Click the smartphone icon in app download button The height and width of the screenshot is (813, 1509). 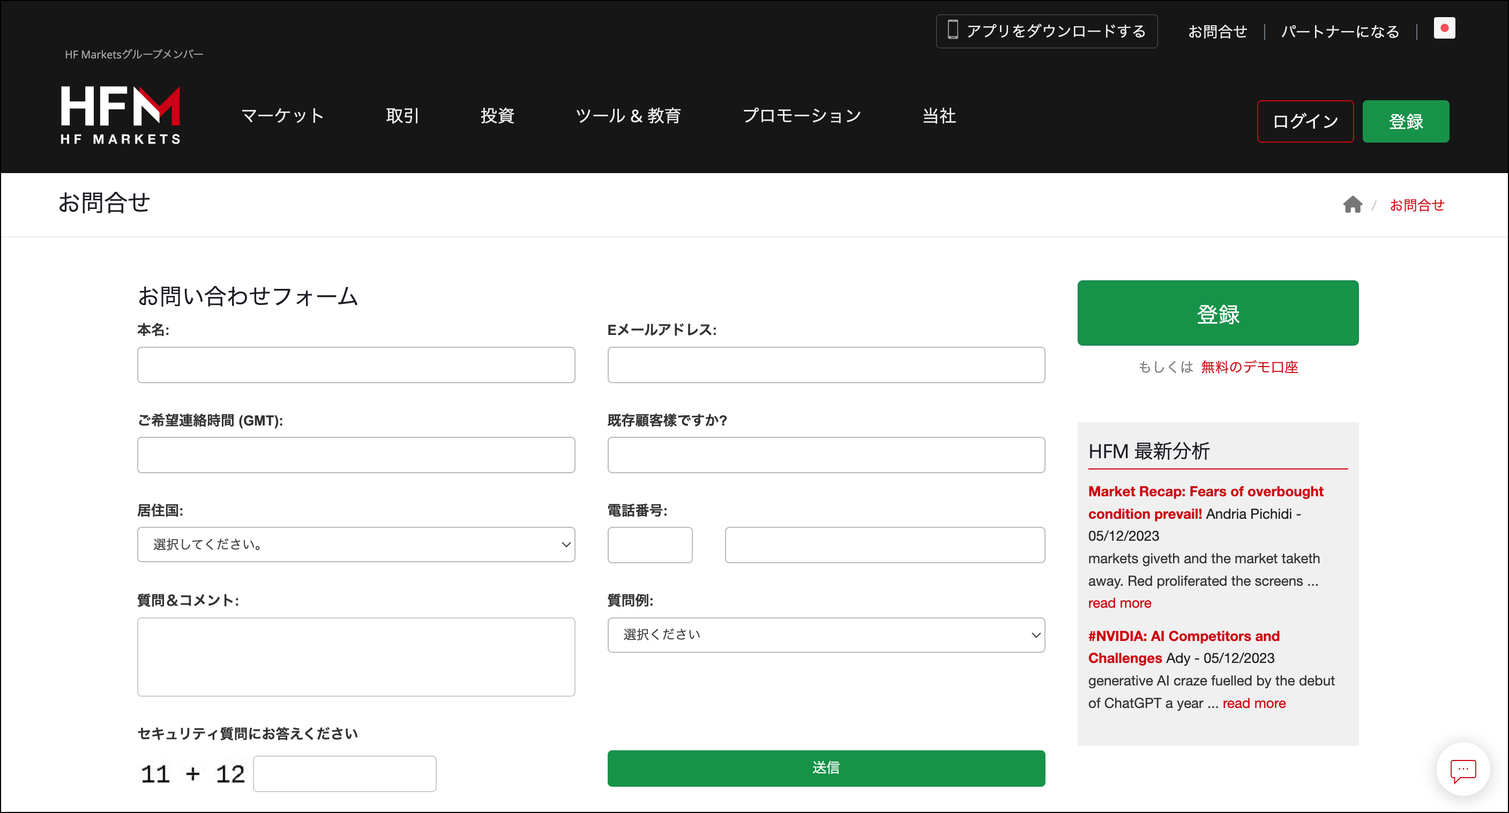[x=953, y=31]
